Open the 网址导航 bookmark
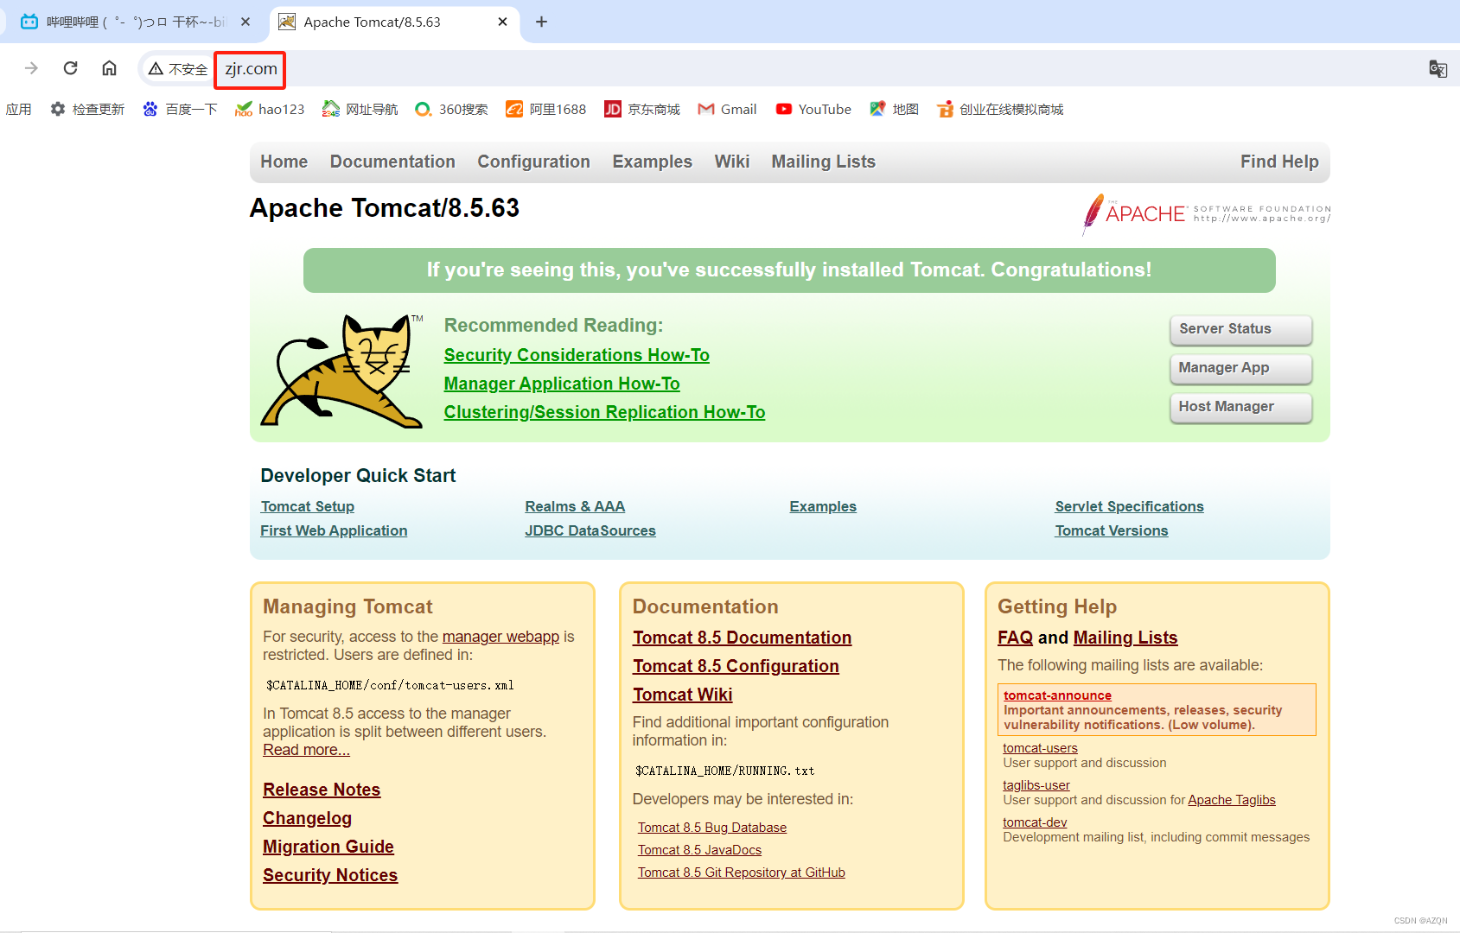 pyautogui.click(x=360, y=109)
